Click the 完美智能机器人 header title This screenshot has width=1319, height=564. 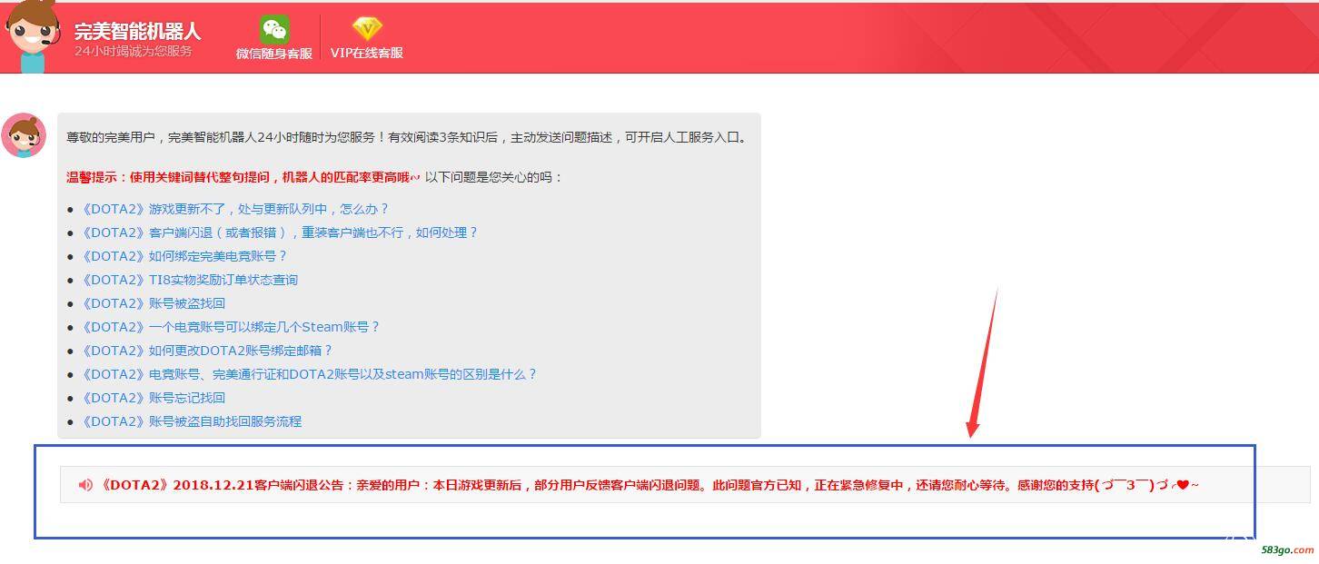138,31
